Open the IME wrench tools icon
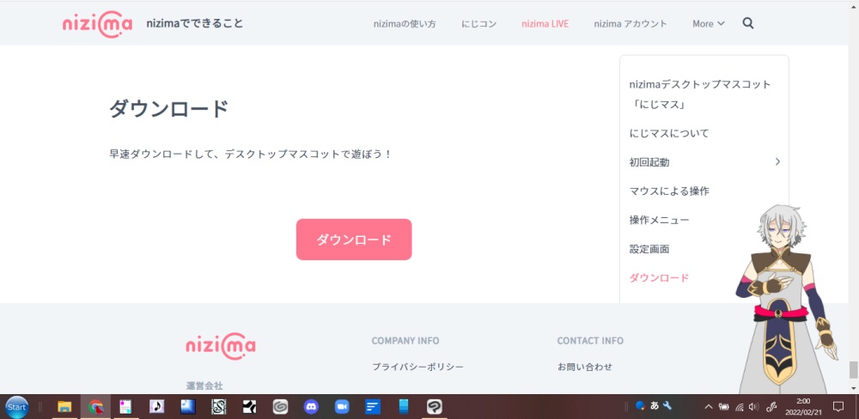This screenshot has height=419, width=859. click(667, 406)
